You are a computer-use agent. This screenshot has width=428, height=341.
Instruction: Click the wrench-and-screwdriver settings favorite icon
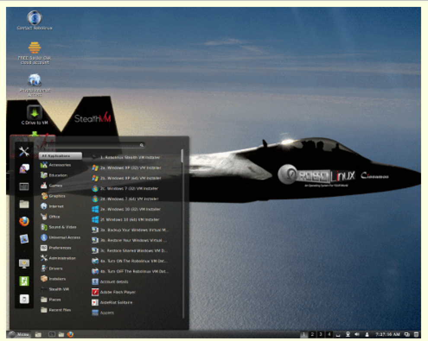coord(24,152)
